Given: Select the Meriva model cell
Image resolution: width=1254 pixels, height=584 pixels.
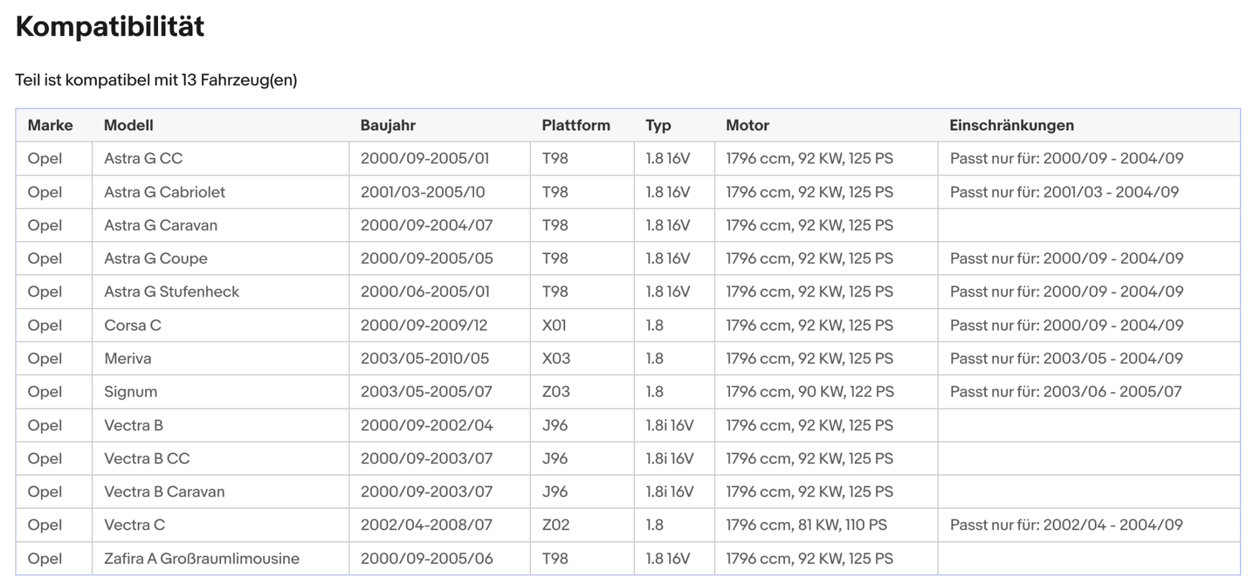Looking at the screenshot, I should coord(128,358).
